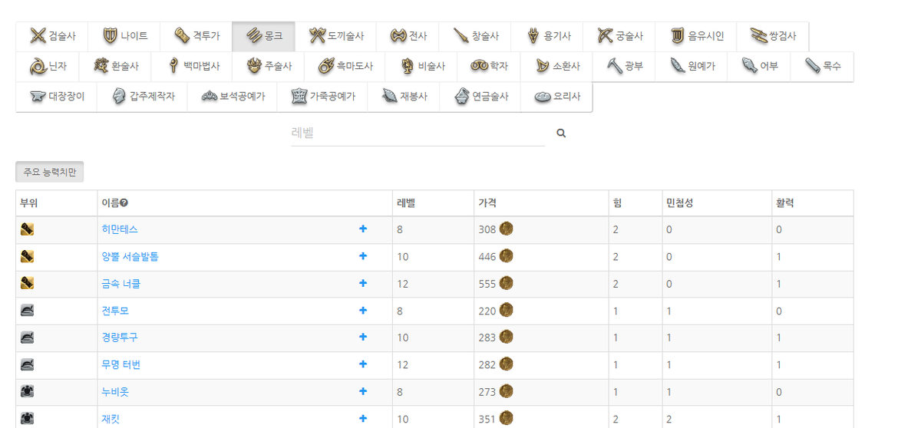Expand the plus icon for 재킷
The height and width of the screenshot is (428, 921).
tap(363, 418)
